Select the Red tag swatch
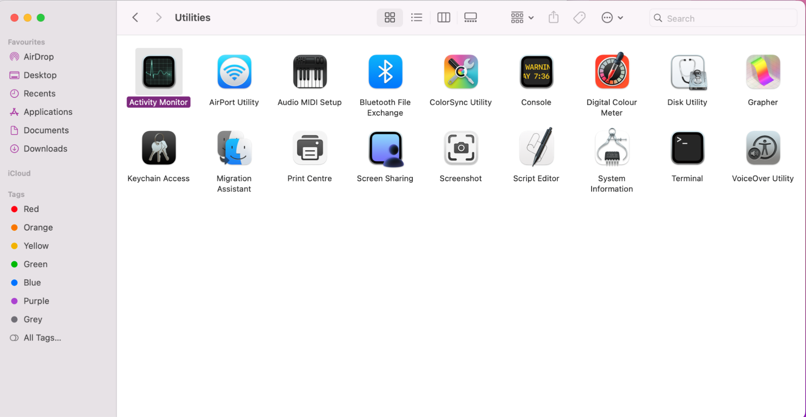Image resolution: width=806 pixels, height=417 pixels. pos(15,209)
